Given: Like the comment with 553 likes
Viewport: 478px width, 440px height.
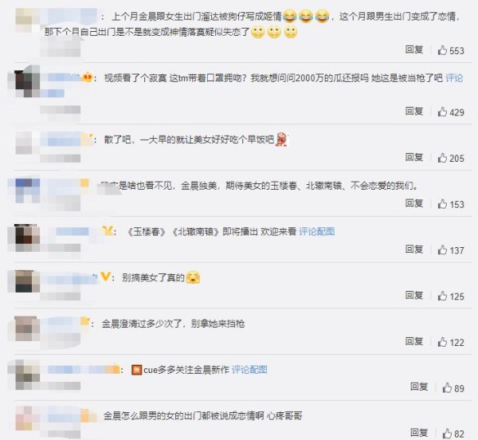Looking at the screenshot, I should [442, 50].
